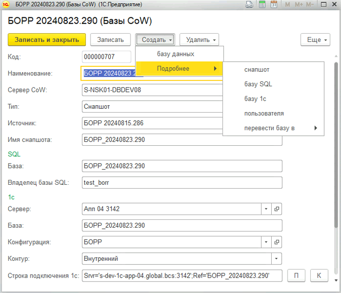
Task: Click the SQL section header
Action: point(14,154)
